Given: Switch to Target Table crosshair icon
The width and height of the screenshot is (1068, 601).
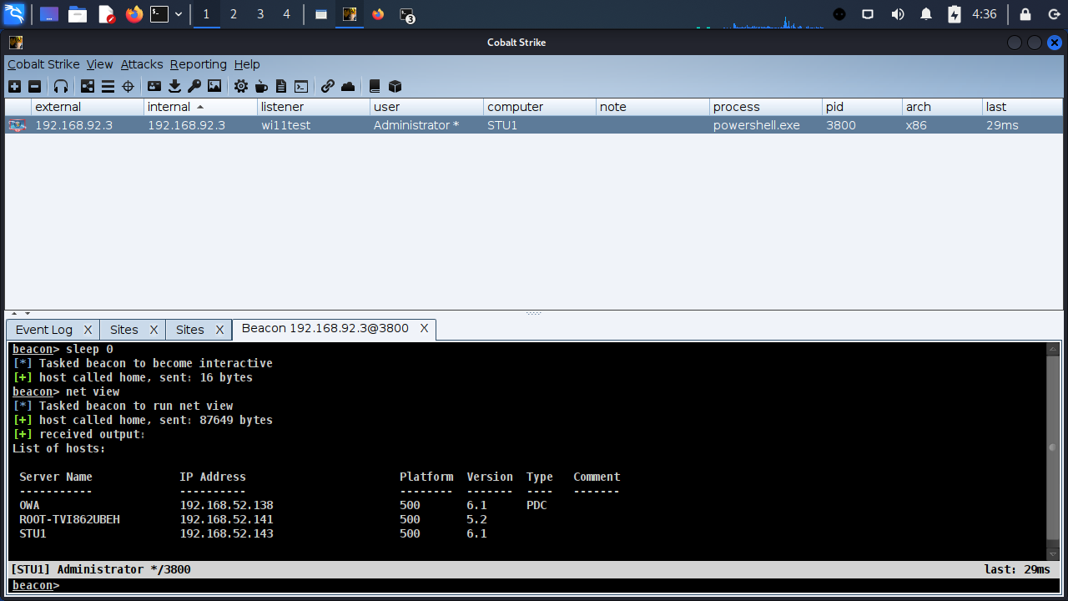Looking at the screenshot, I should tap(128, 86).
